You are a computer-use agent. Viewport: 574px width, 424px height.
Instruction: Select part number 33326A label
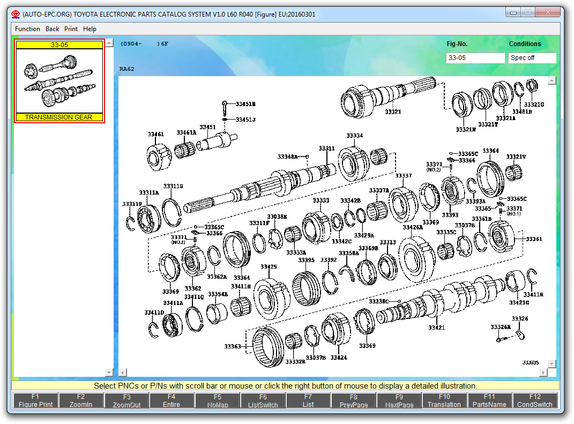click(501, 327)
